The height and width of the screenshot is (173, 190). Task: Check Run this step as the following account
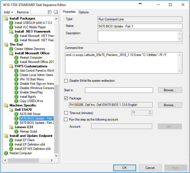click(x=66, y=119)
